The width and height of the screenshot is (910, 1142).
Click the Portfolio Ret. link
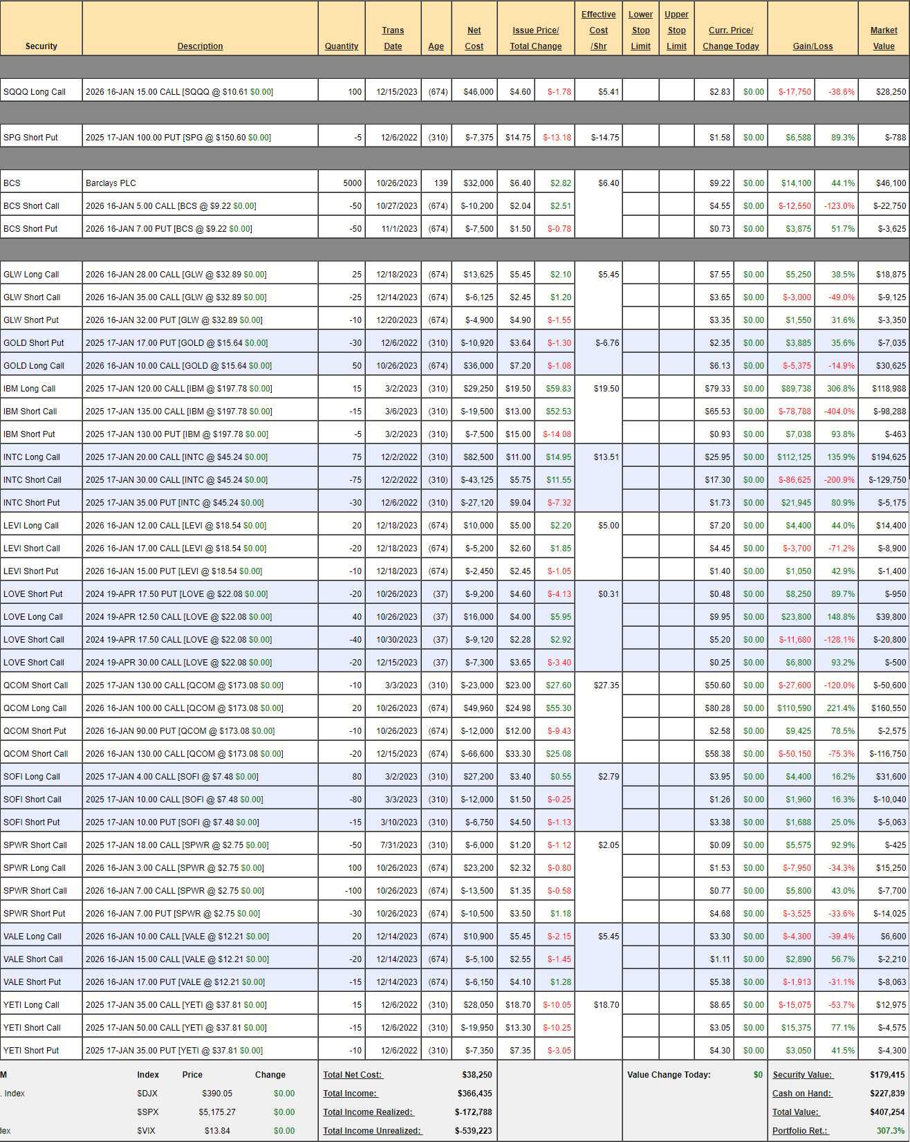(801, 1131)
